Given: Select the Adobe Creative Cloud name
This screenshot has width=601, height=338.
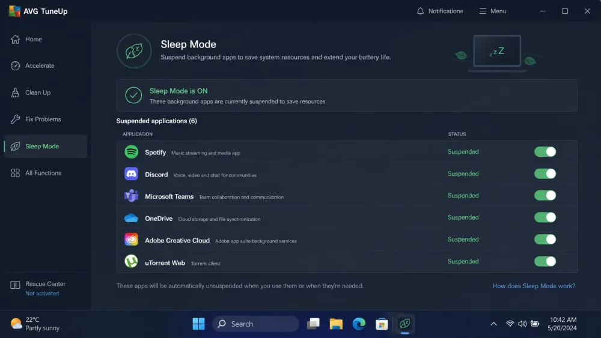Looking at the screenshot, I should 177,240.
